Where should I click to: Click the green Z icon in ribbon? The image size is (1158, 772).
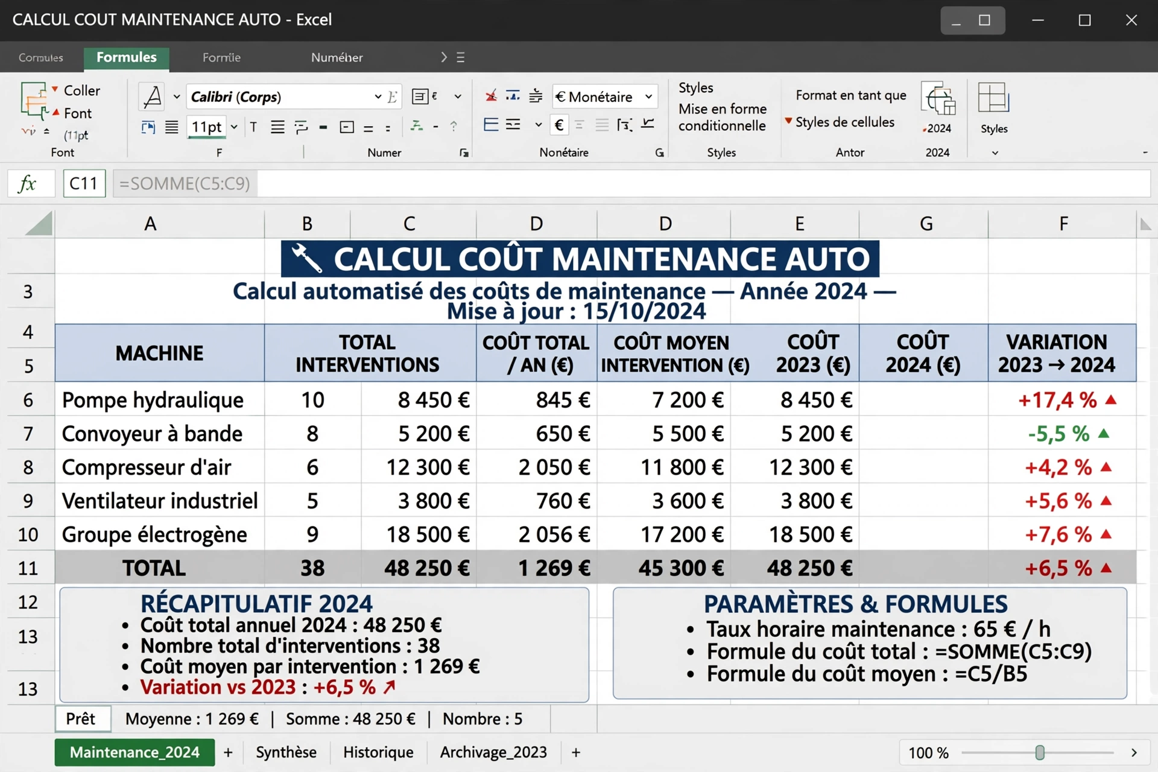[416, 126]
